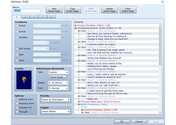Click the Copy Event Page button
The height and width of the screenshot is (125, 176).
(x=72, y=10)
